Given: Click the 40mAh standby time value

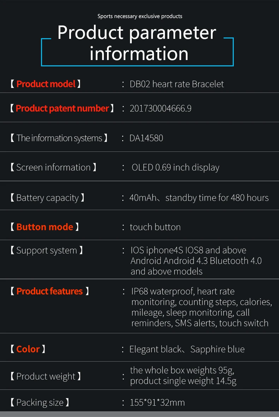Looking at the screenshot, I should [x=199, y=198].
